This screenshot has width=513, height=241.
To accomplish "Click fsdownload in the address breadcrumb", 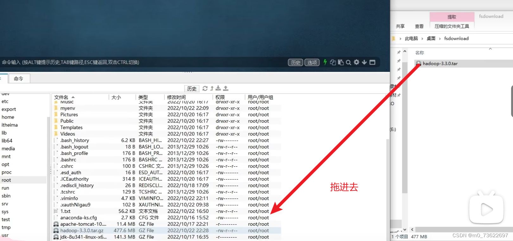I will pos(456,39).
